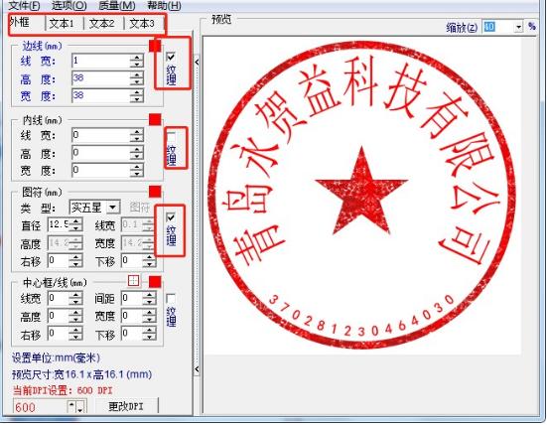Screen dimensions: 547x425
Task: Enable the 内线 纹理 checkbox
Action: (x=172, y=136)
